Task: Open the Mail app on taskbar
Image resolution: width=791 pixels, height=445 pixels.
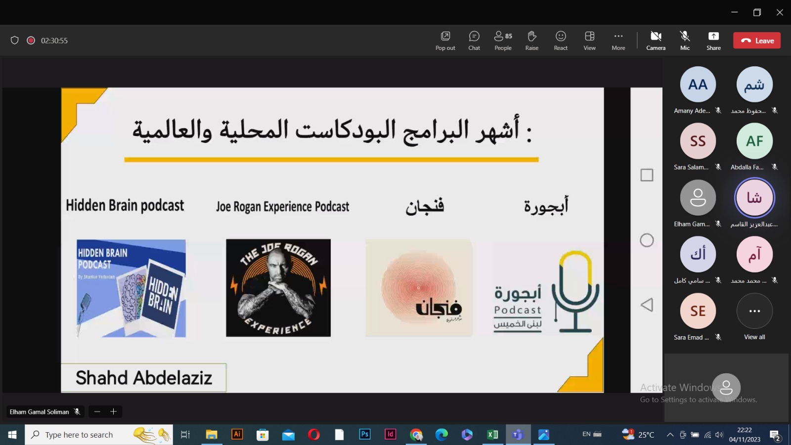Action: [x=288, y=435]
